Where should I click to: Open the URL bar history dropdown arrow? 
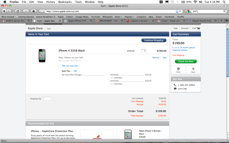coord(180,11)
